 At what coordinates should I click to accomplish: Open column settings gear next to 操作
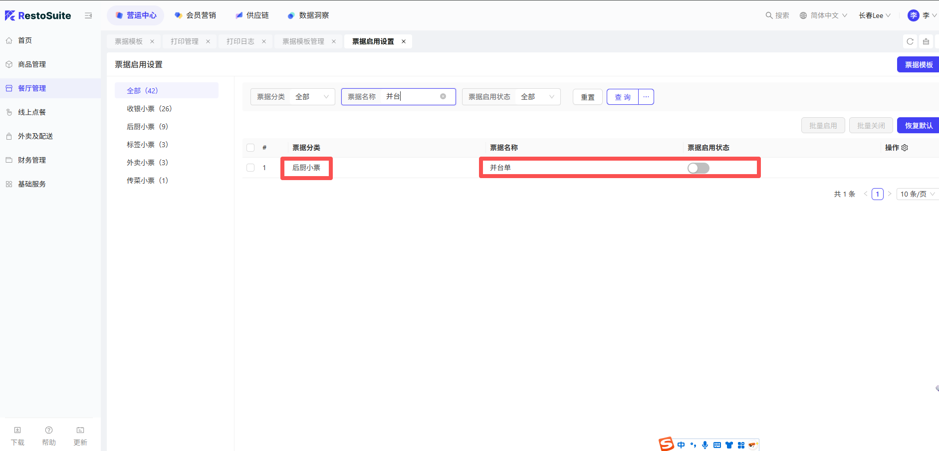(x=905, y=148)
